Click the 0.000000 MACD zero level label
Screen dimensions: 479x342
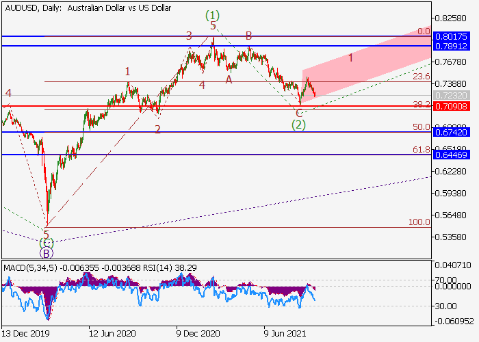pyautogui.click(x=453, y=286)
